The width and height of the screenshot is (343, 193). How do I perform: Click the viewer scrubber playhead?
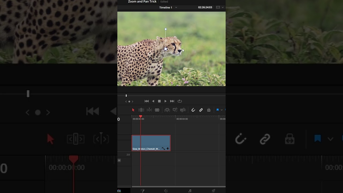(126, 95)
